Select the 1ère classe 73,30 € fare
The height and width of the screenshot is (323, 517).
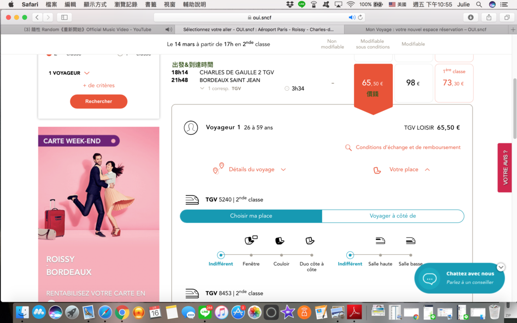tap(454, 83)
